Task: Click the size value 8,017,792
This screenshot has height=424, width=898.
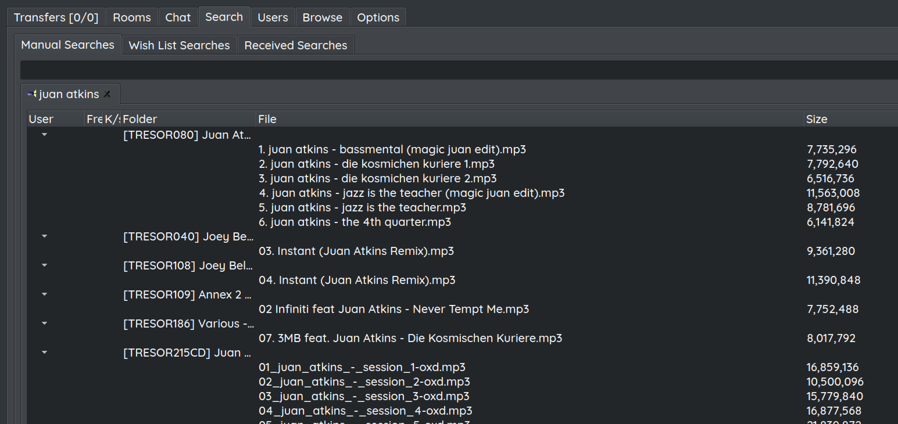Action: (831, 338)
